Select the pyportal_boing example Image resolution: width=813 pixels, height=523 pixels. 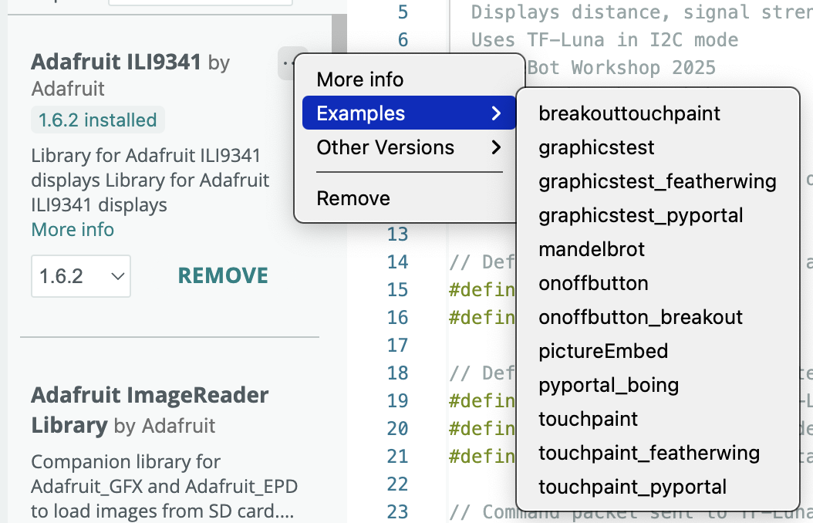[609, 385]
